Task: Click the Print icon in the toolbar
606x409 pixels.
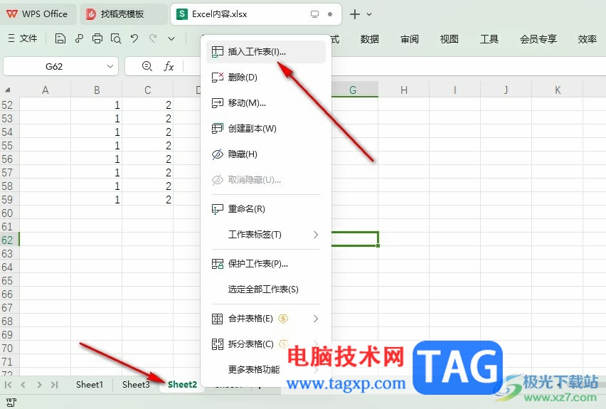Action: 97,38
